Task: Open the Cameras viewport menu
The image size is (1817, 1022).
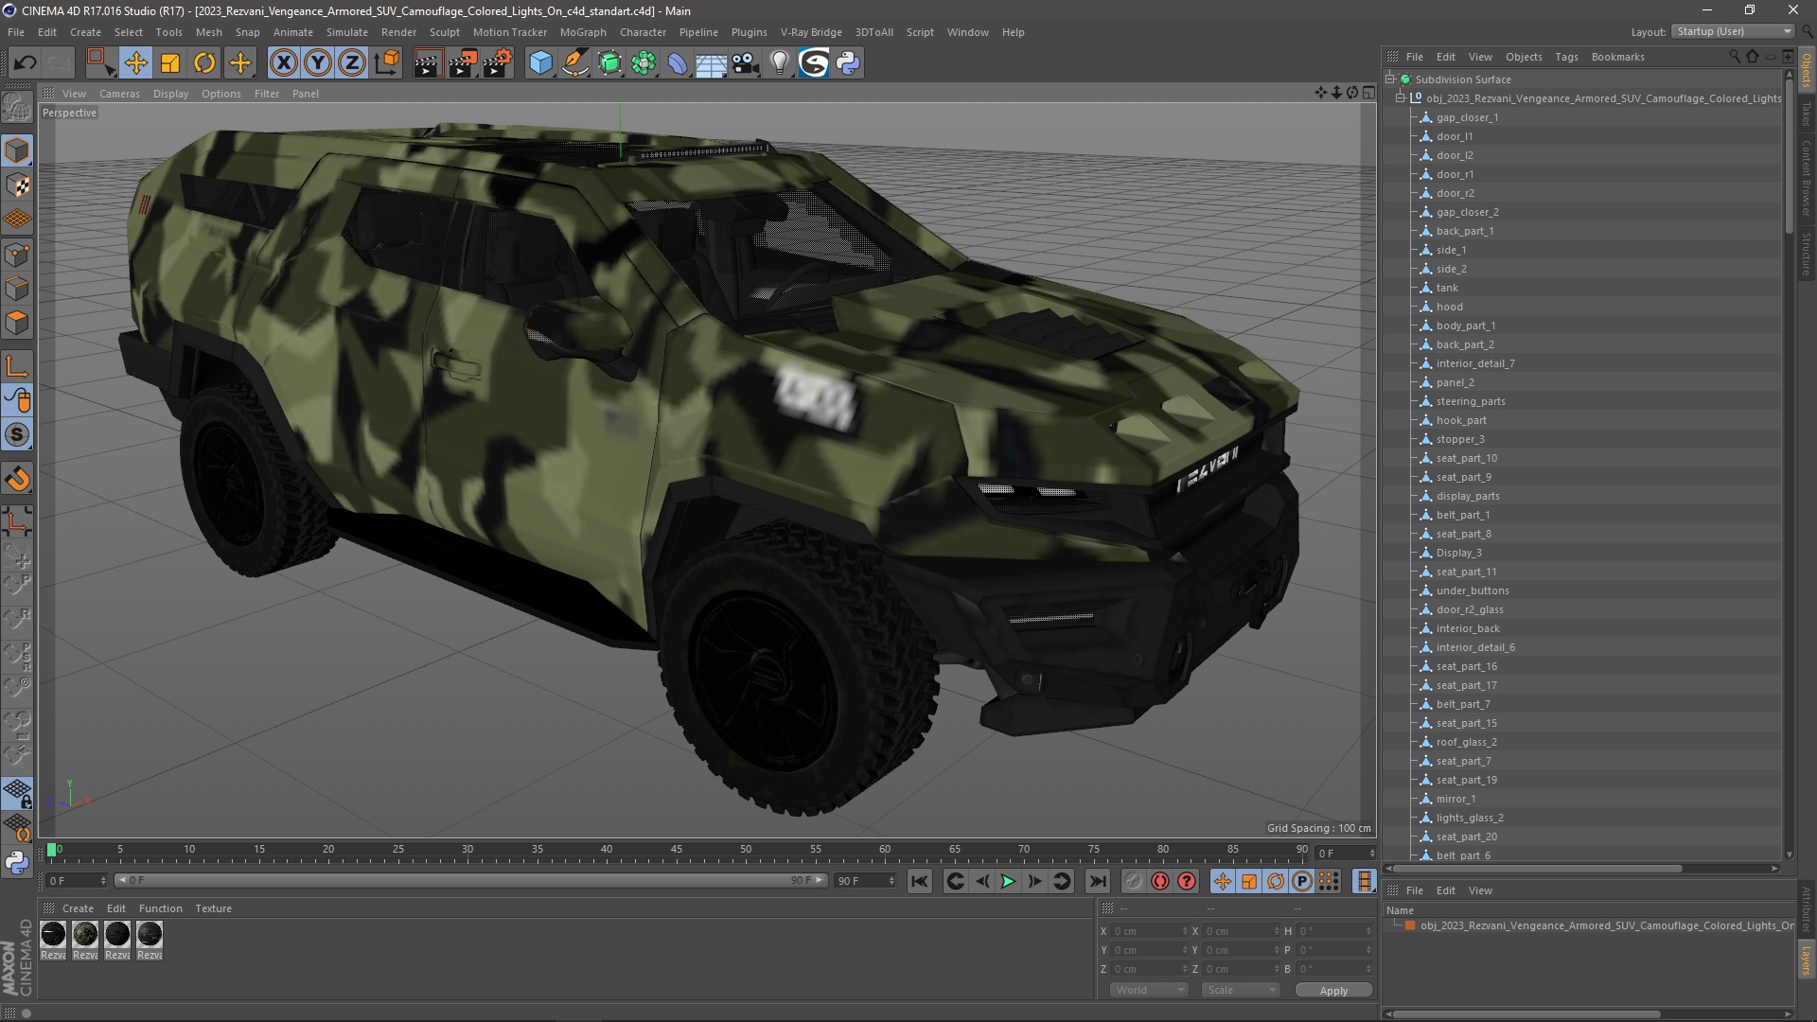Action: 119,94
